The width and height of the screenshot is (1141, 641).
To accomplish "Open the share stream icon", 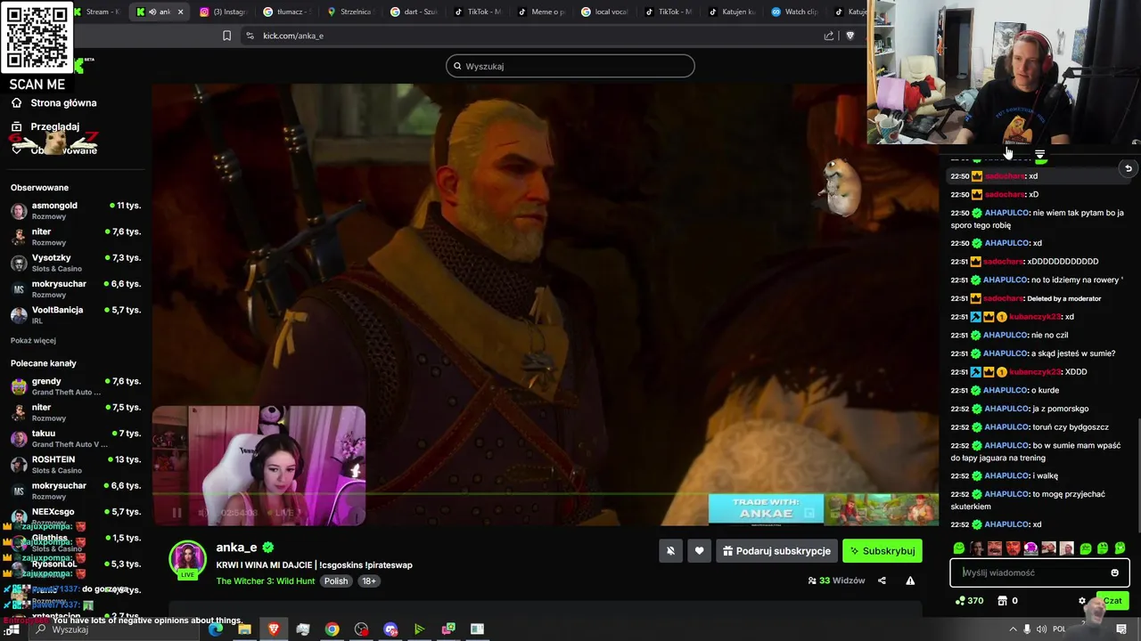I will point(882,580).
